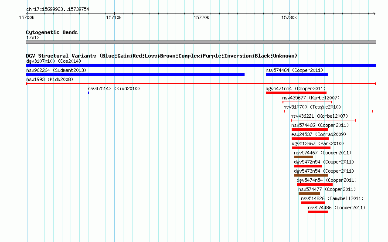Viewport: 388px width, 242px height.
Task: Click the nsv435677 (Korbel2007) variant line
Action: (307, 102)
